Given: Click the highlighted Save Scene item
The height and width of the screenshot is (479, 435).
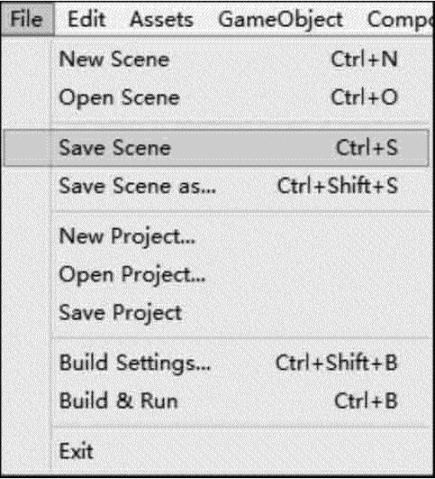Looking at the screenshot, I should click(x=216, y=148).
